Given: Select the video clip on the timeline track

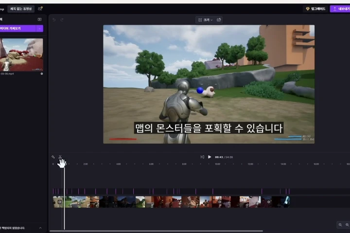Looking at the screenshot, I should pos(171,202).
